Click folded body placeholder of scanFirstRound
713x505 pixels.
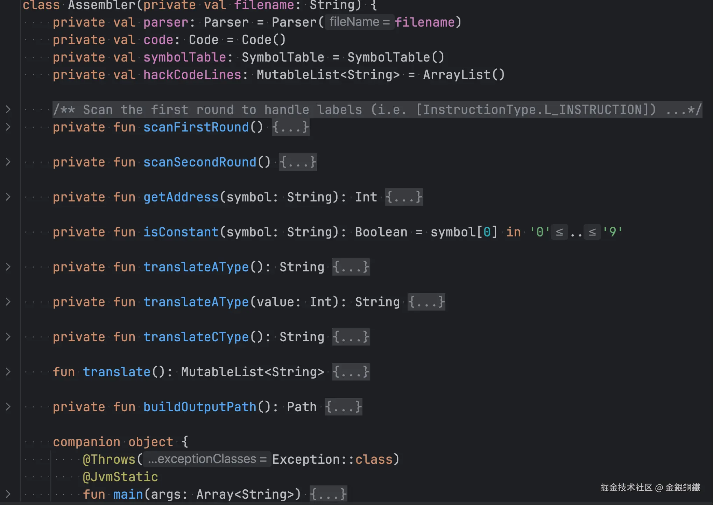[x=290, y=127]
